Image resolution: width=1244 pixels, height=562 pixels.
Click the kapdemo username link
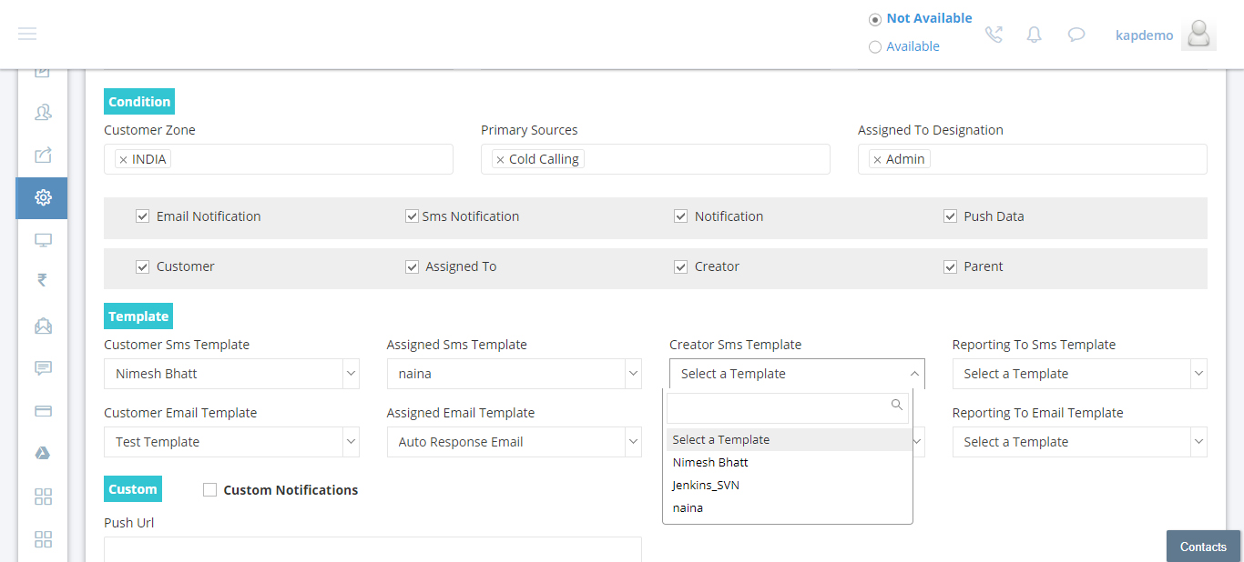[1144, 35]
